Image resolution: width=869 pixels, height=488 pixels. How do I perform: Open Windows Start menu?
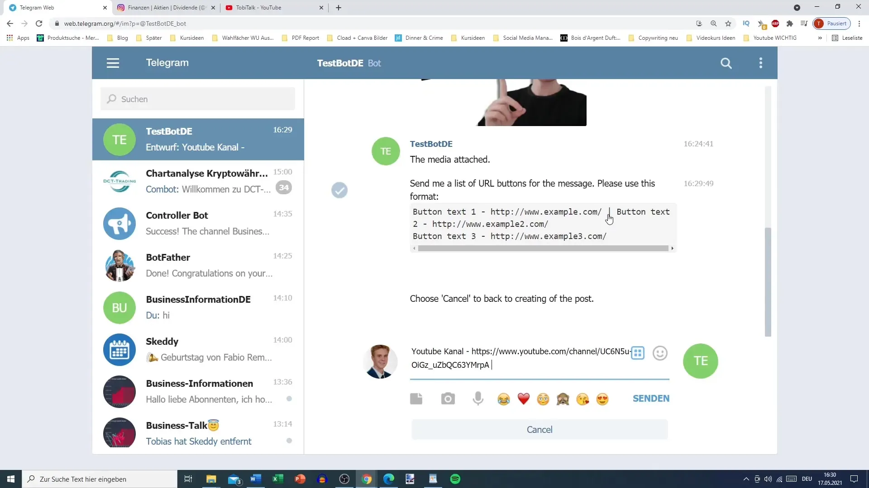point(11,479)
